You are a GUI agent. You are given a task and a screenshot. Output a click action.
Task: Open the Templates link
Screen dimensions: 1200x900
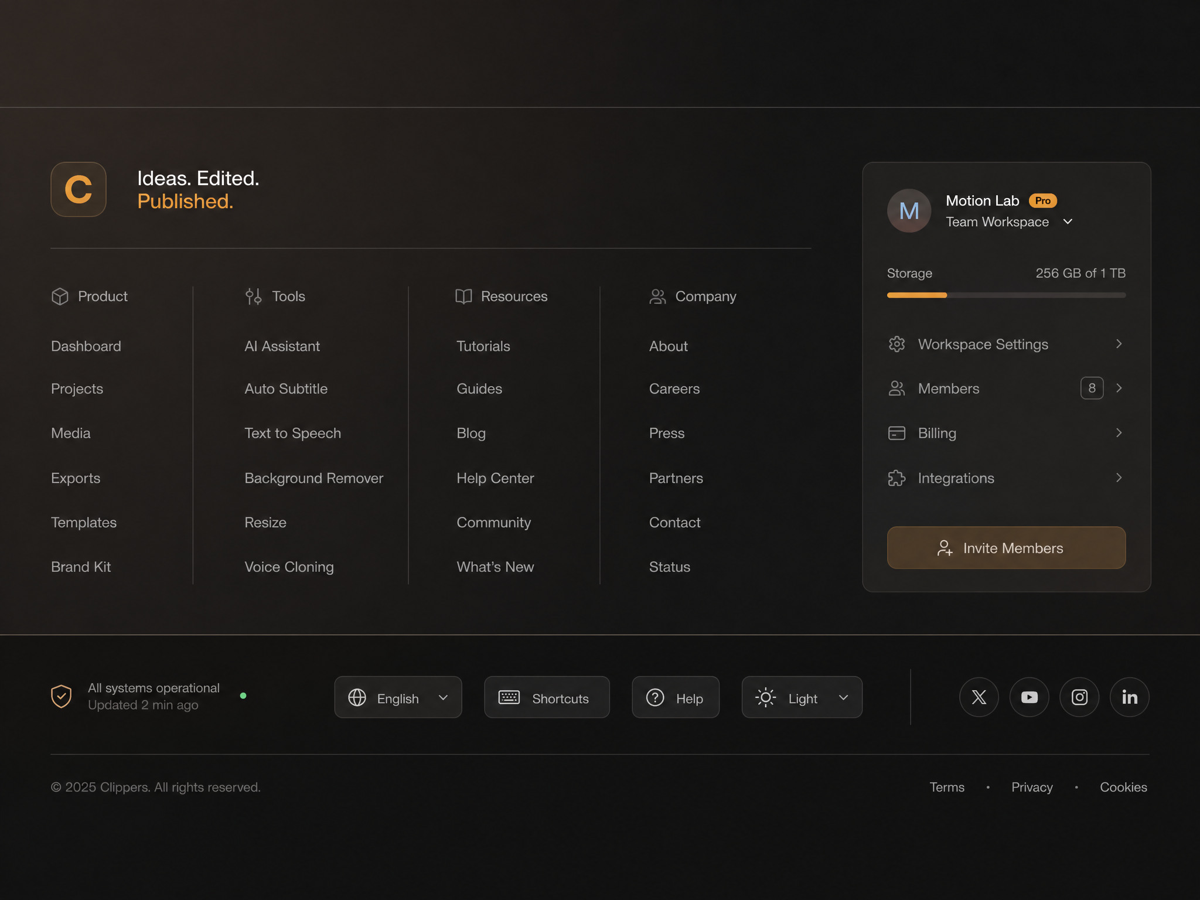[x=84, y=523]
